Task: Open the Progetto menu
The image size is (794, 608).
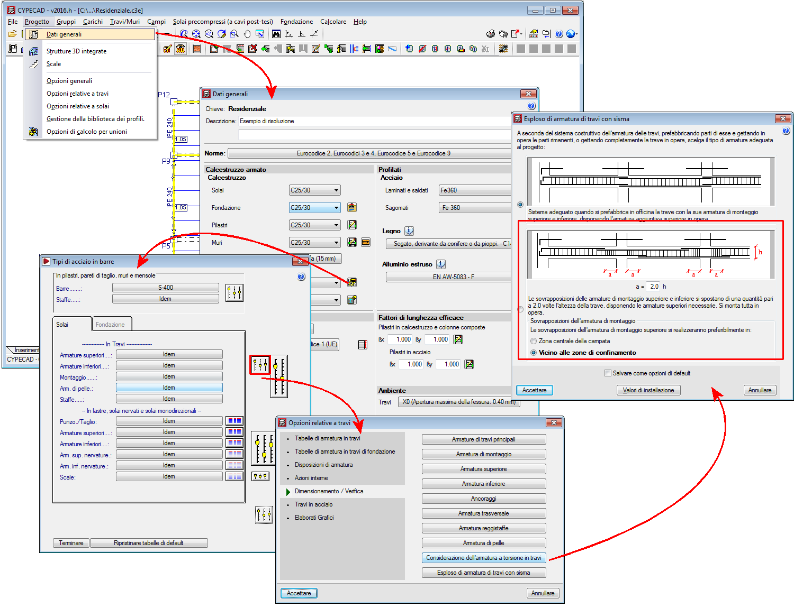Action: [x=37, y=22]
